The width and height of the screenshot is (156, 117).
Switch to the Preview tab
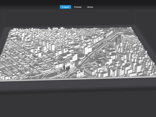click(x=78, y=7)
